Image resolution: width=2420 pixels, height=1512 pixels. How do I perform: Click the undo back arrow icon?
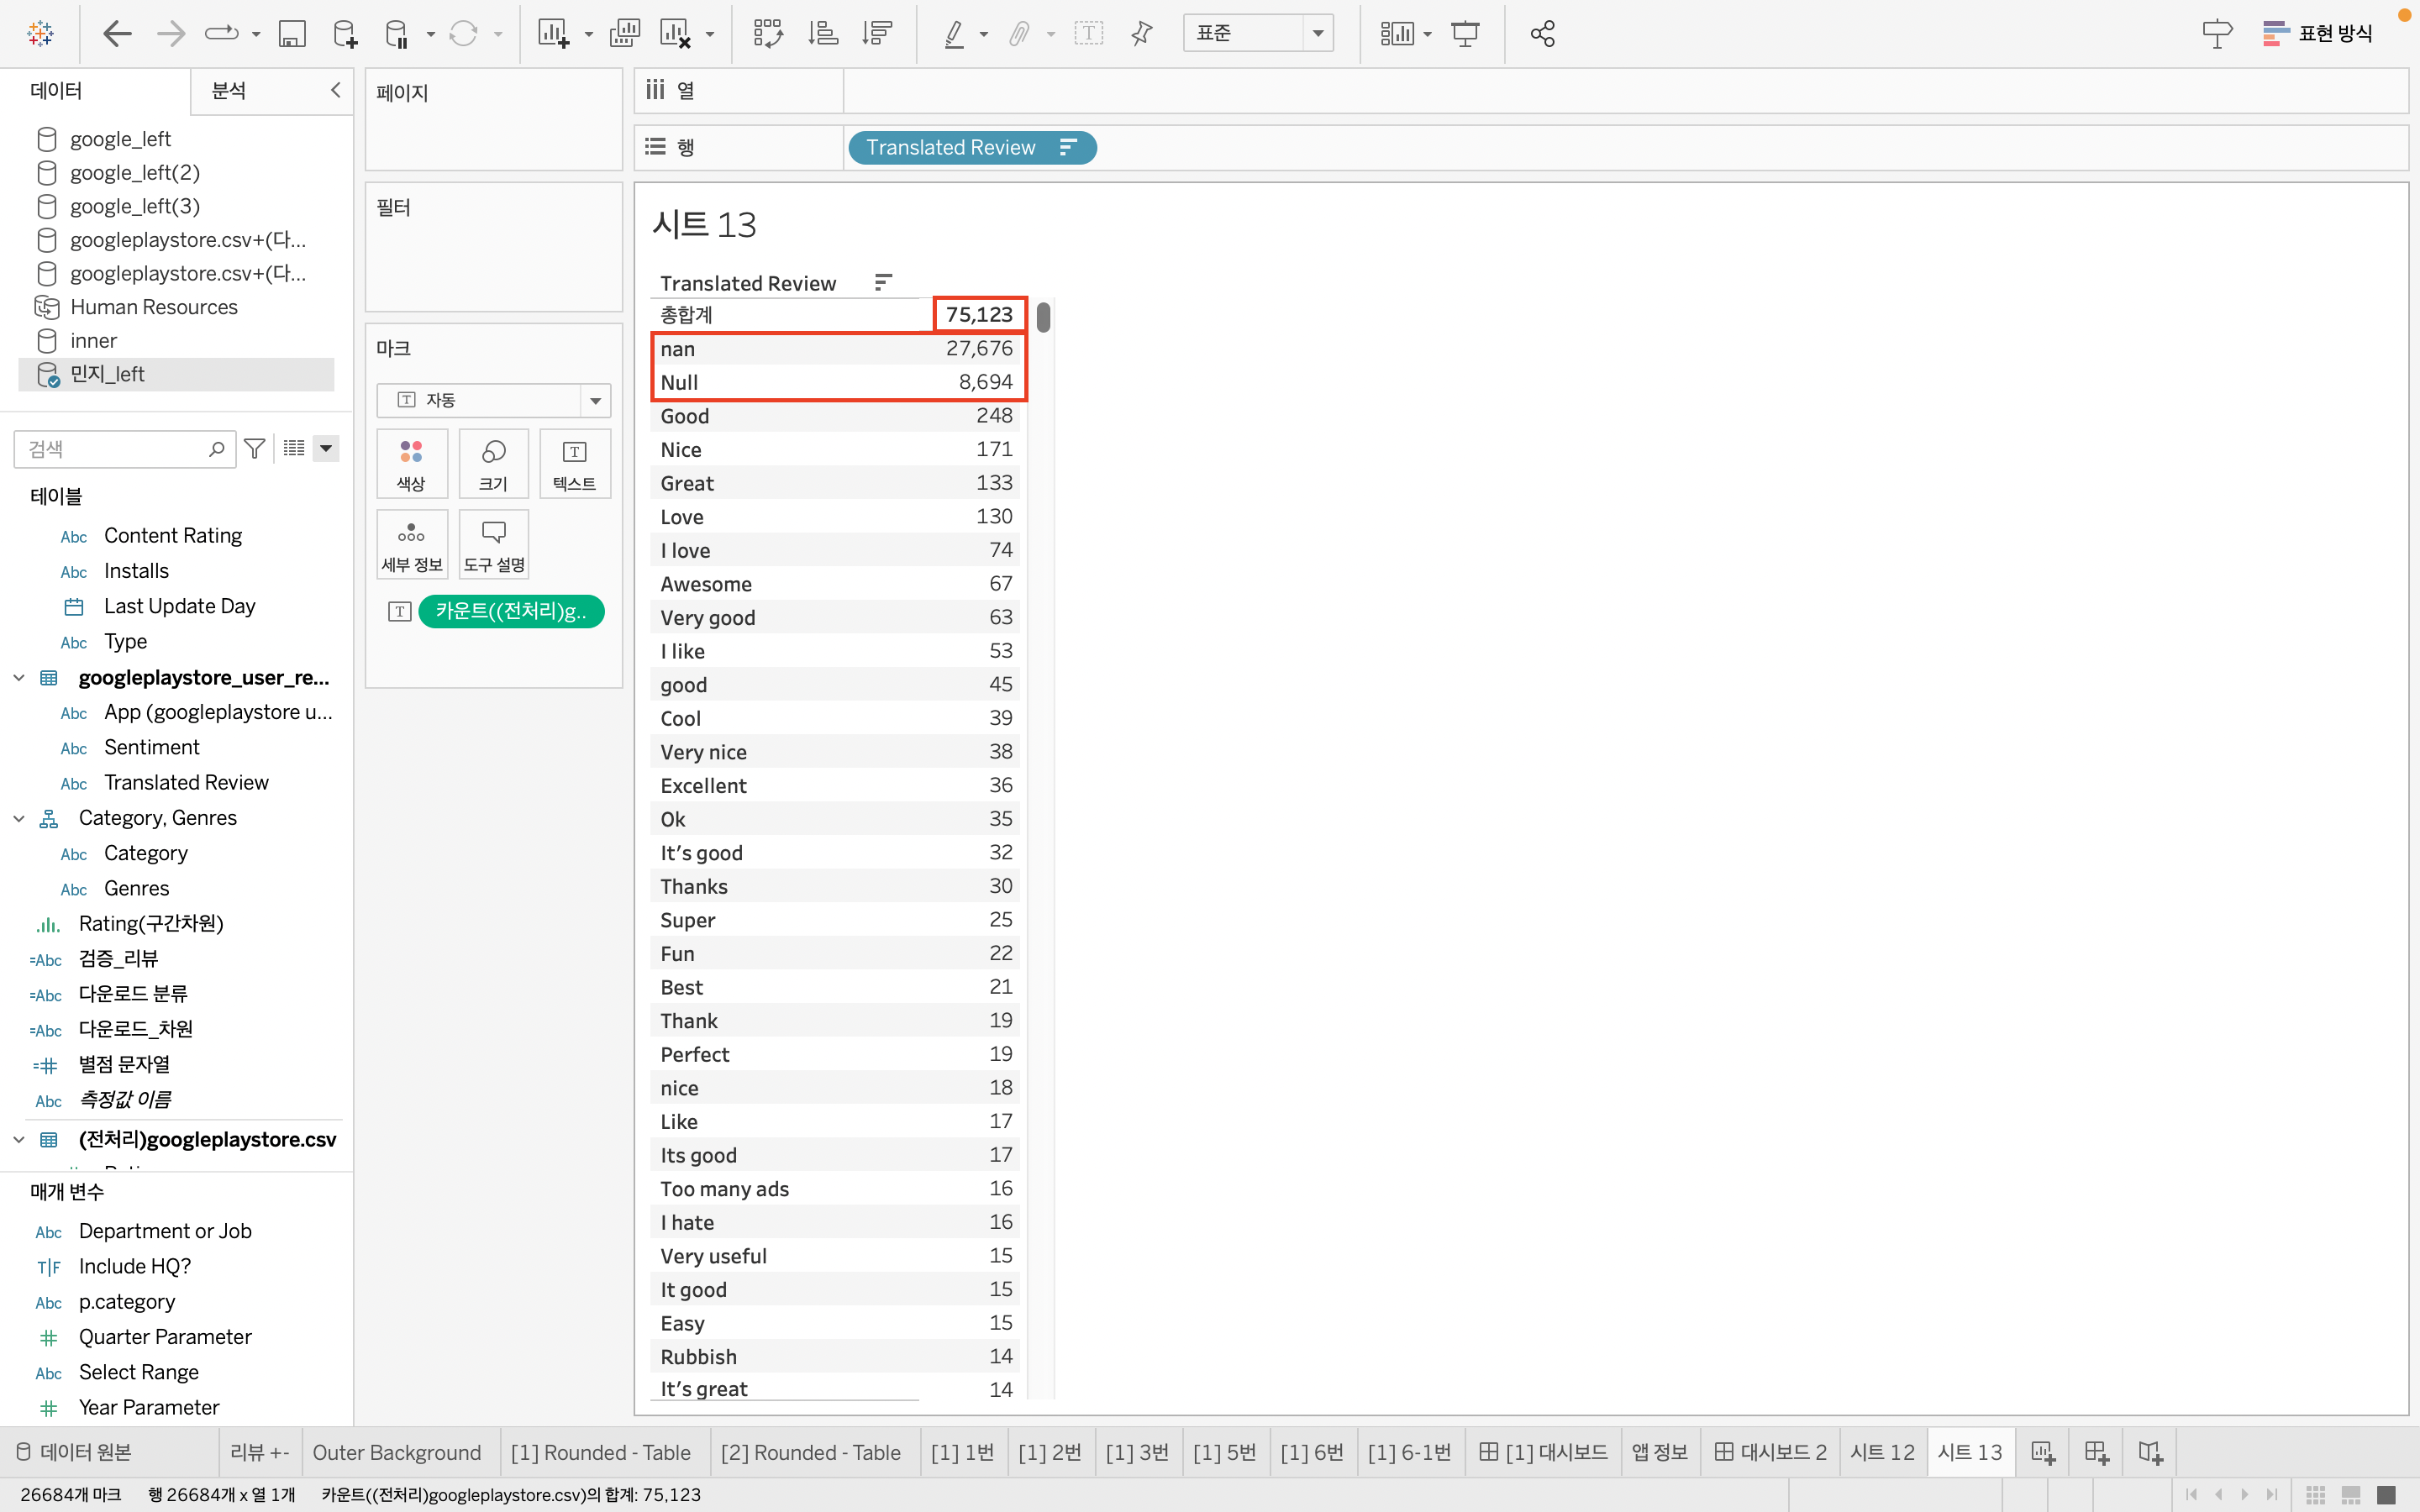117,34
